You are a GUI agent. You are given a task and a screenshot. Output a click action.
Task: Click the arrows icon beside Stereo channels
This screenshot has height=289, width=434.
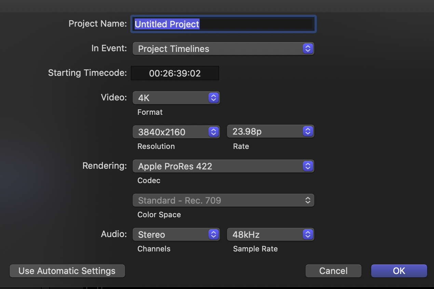point(214,235)
